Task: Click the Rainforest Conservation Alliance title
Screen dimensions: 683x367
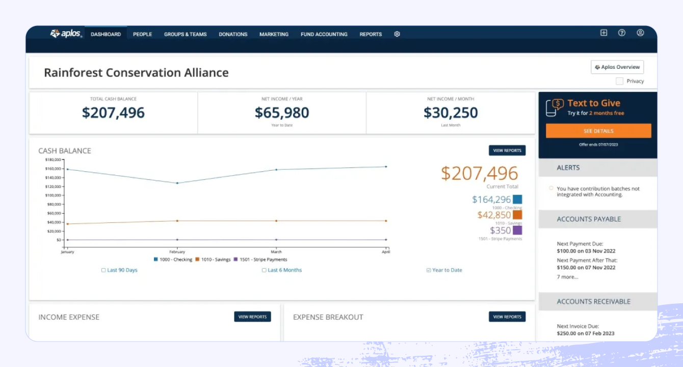Action: [136, 72]
